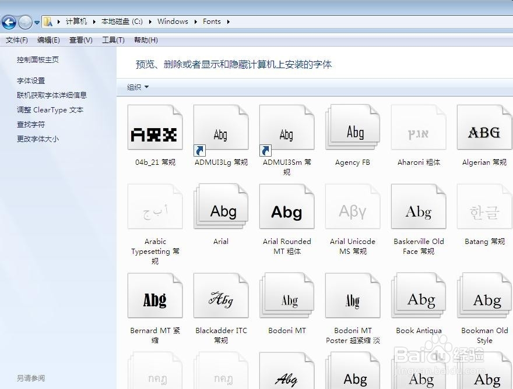Open the Book Antiqua font family icon
This screenshot has width=513, height=389.
[x=419, y=295]
